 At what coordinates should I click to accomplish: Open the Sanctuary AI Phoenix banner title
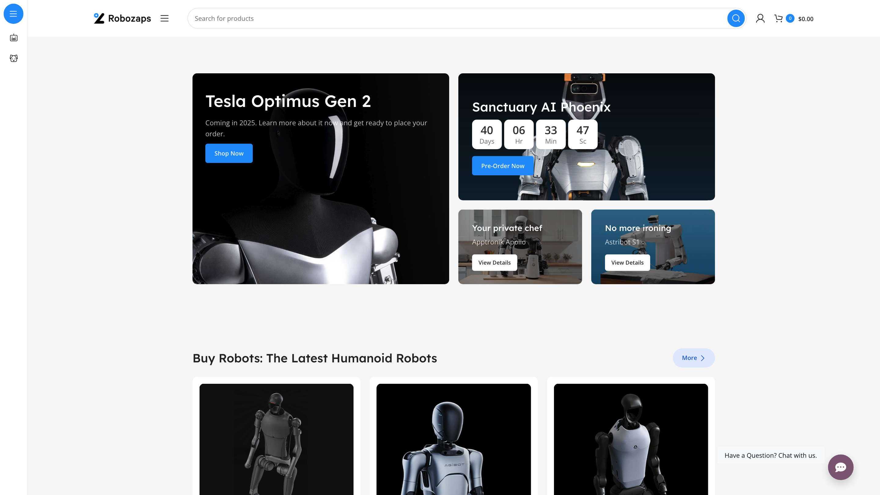[x=541, y=107]
